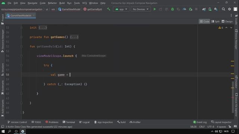239x134 pixels.
Task: Open the TODO tool window
Action: click(36, 122)
